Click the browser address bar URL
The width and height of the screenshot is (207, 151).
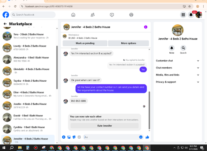tap(49, 6)
